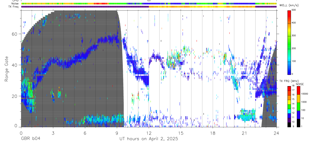Screen dimensions: 311x144
Task: Click the 18 tick on UT hours axis
Action: click(x=213, y=133)
